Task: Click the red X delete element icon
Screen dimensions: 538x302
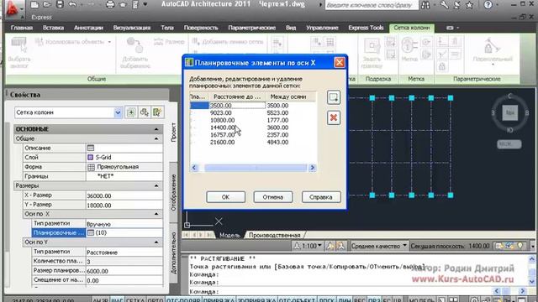Action: pos(334,117)
